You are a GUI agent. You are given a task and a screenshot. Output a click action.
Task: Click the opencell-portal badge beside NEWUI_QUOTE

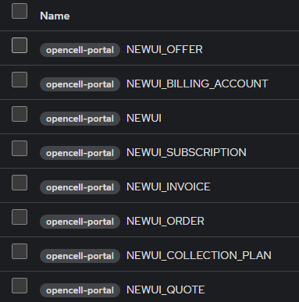click(80, 290)
